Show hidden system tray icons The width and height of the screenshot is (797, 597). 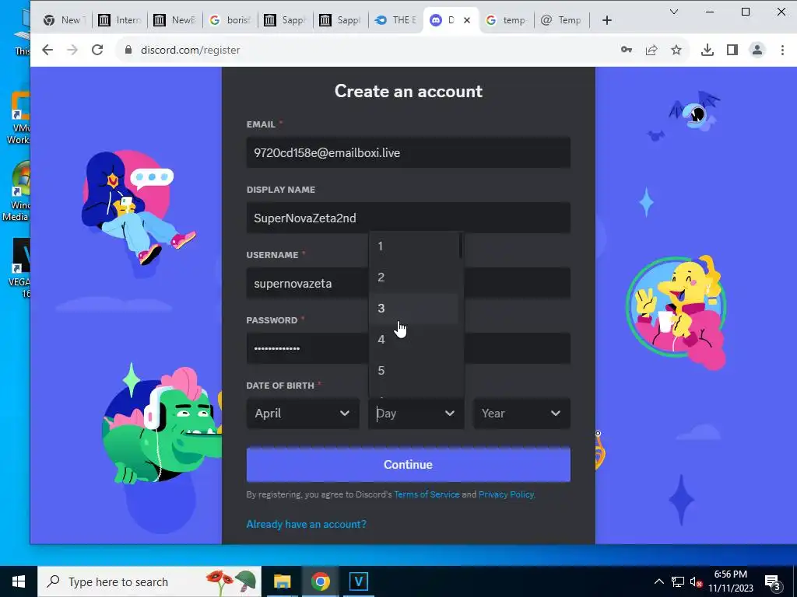[658, 581]
